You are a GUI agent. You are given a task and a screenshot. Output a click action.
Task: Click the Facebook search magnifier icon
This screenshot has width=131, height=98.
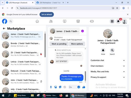(11, 21)
